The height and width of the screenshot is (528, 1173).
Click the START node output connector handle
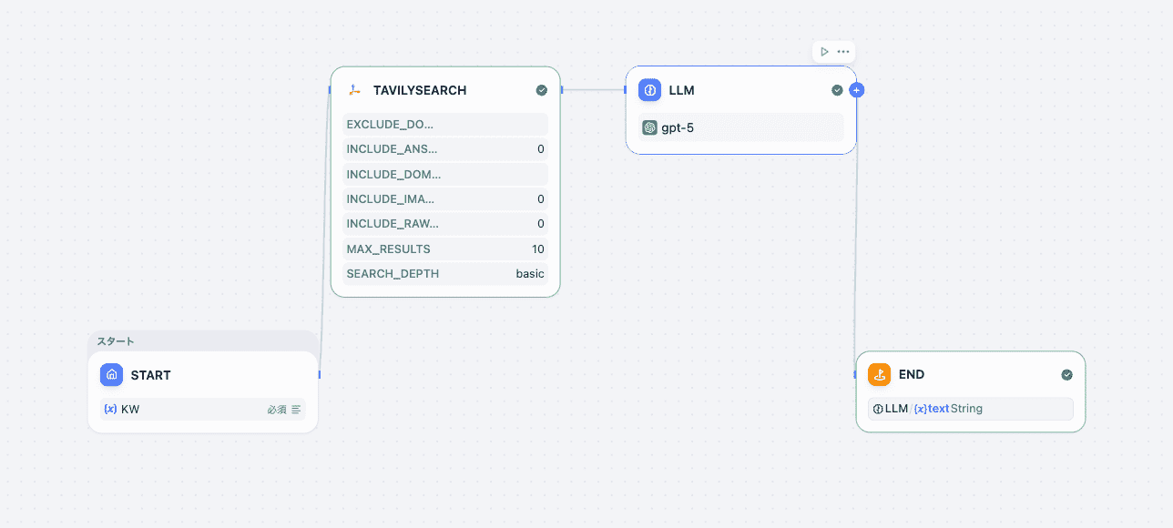click(x=320, y=374)
